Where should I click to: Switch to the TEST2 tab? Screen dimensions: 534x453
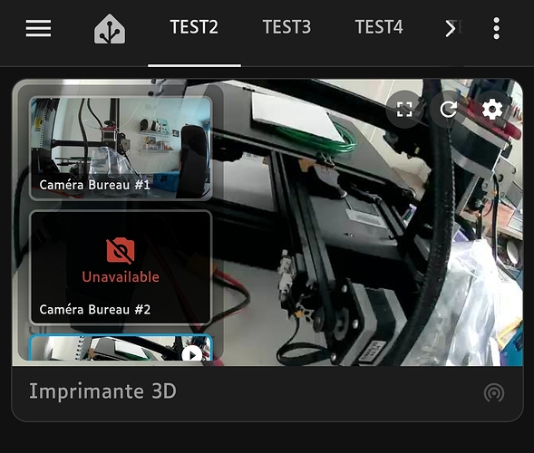click(x=194, y=27)
